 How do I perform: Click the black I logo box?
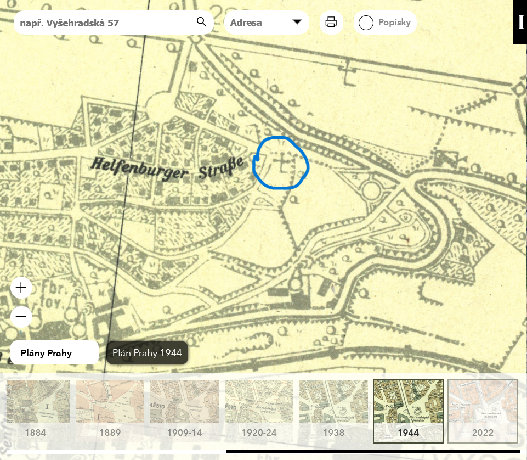click(520, 22)
